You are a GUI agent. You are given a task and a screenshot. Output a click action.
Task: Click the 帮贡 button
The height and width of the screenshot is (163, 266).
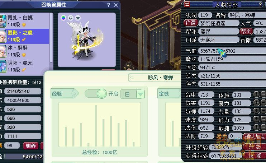tap(246, 31)
